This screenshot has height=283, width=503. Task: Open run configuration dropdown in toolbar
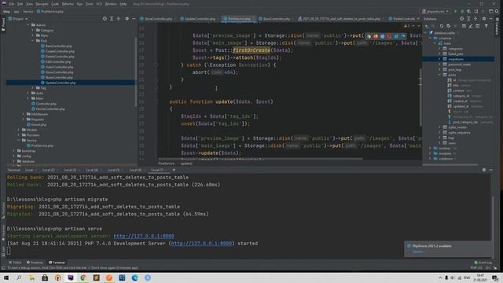(435, 12)
